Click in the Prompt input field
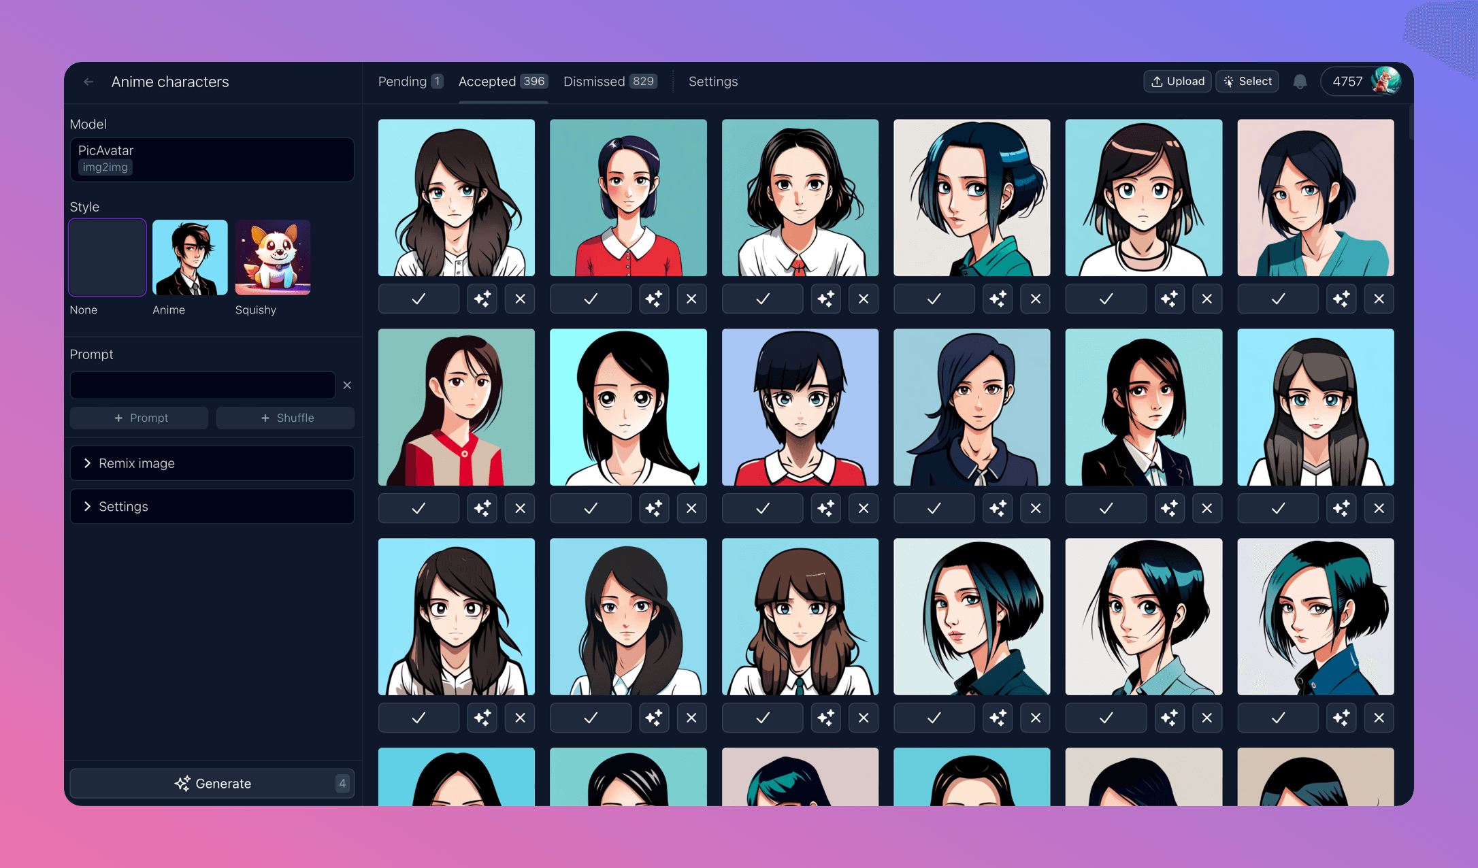 click(202, 385)
